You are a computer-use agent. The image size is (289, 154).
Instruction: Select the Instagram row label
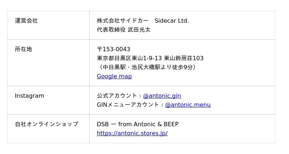coord(30,96)
